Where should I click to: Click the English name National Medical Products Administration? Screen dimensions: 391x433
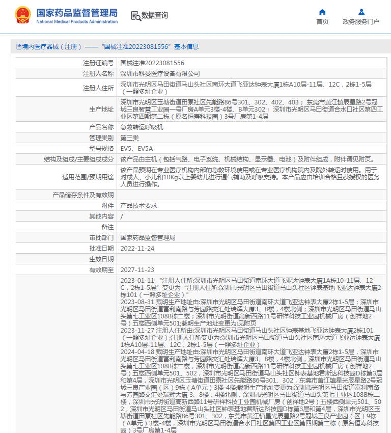click(77, 22)
